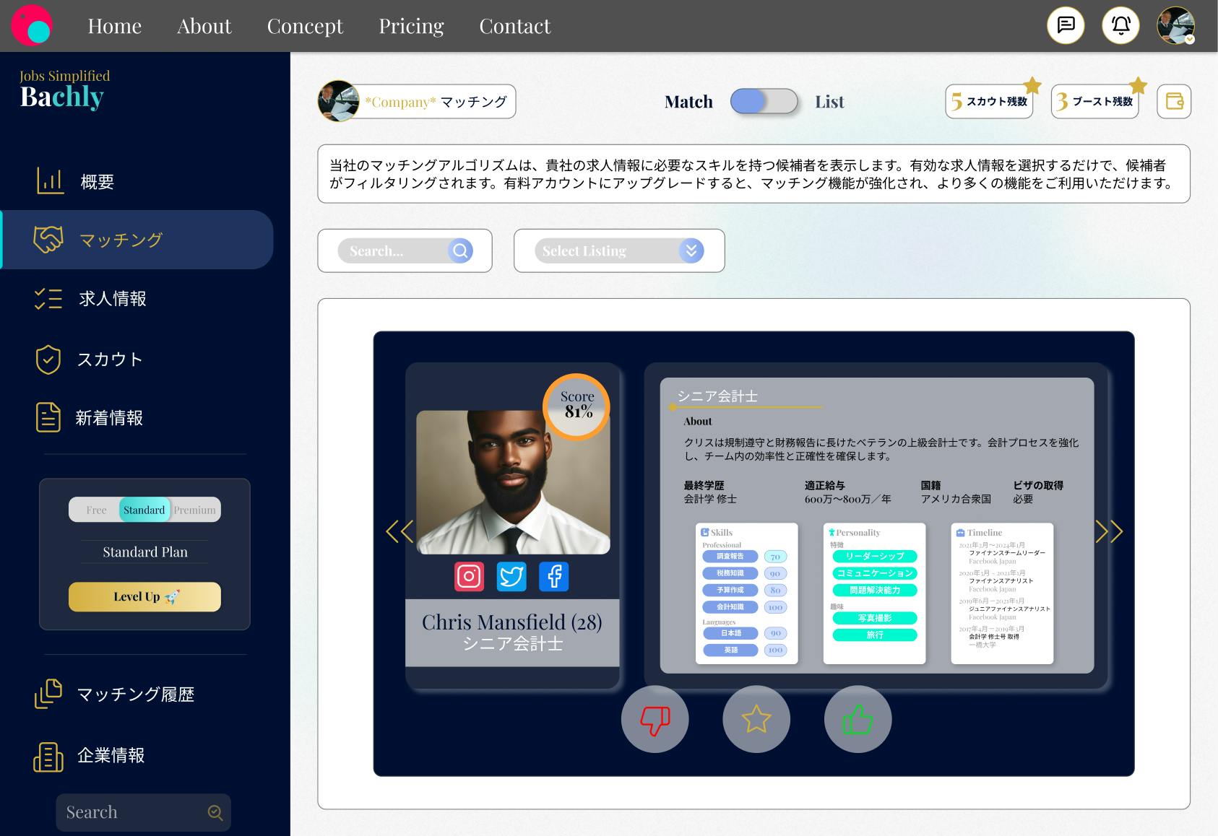
Task: Show previous candidate with left chevrons
Action: tap(399, 532)
